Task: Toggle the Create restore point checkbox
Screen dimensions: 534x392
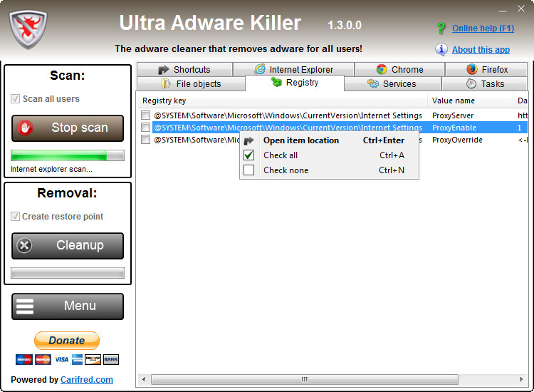Action: (15, 217)
